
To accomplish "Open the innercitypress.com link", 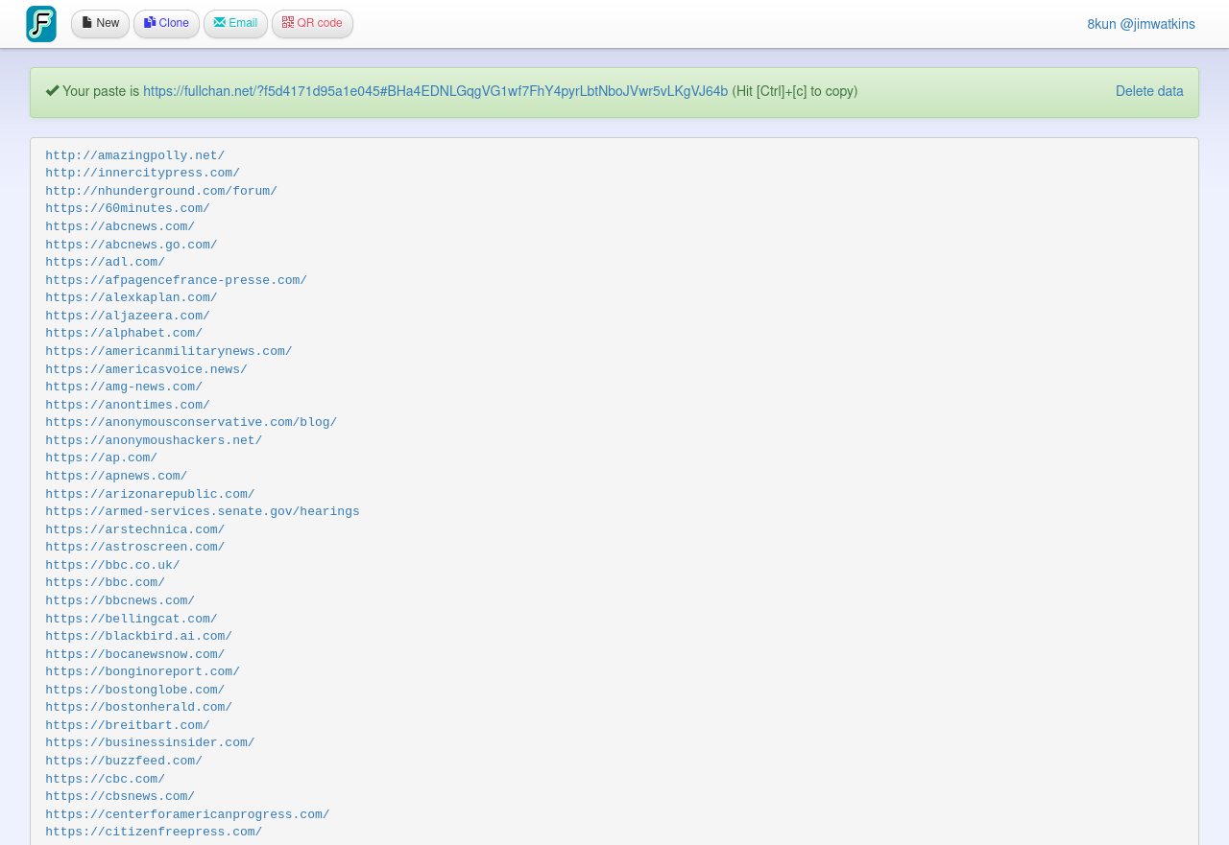I will 142,174.
